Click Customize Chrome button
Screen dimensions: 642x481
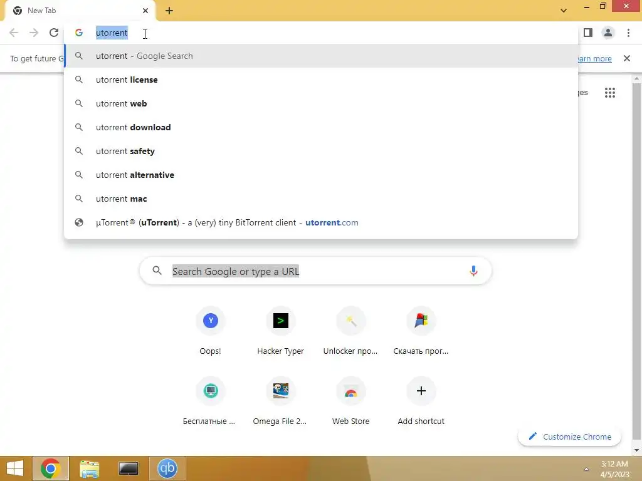tap(569, 437)
